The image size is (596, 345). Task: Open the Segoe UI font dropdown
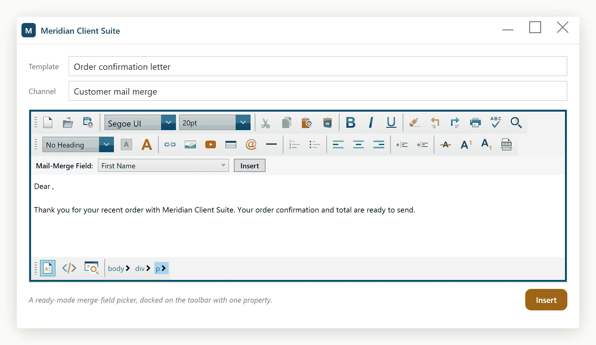tap(169, 122)
